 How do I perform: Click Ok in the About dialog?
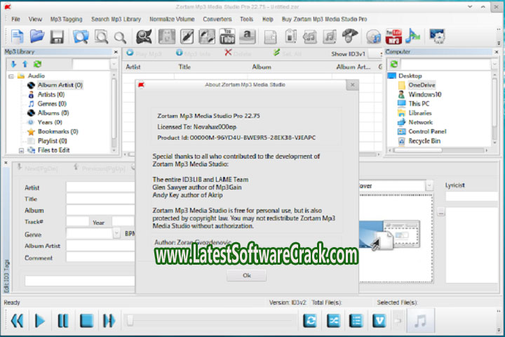[246, 275]
